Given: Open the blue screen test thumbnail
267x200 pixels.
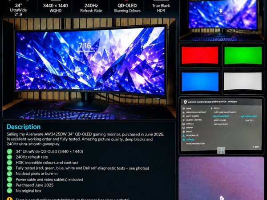Looking at the screenshot, I should (x=200, y=82).
